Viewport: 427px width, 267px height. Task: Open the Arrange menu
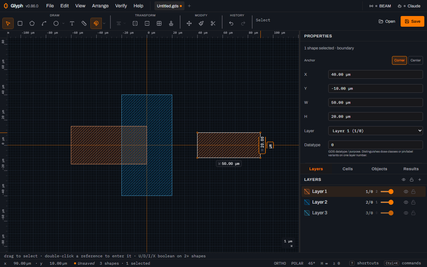coord(100,6)
